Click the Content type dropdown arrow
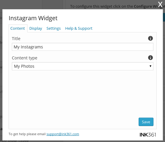Viewport: 165px width, 142px height. pos(150,66)
